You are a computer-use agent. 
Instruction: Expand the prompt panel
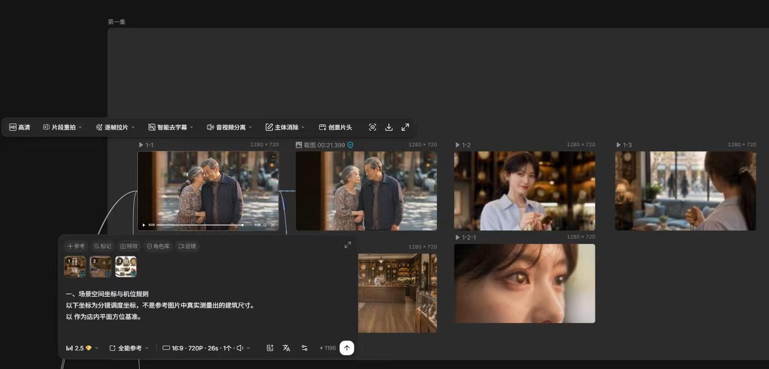348,245
